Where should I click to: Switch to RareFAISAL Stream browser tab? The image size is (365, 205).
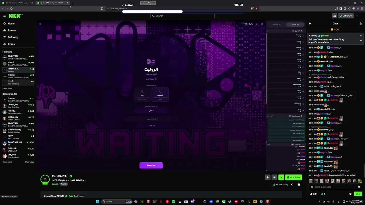53,3
